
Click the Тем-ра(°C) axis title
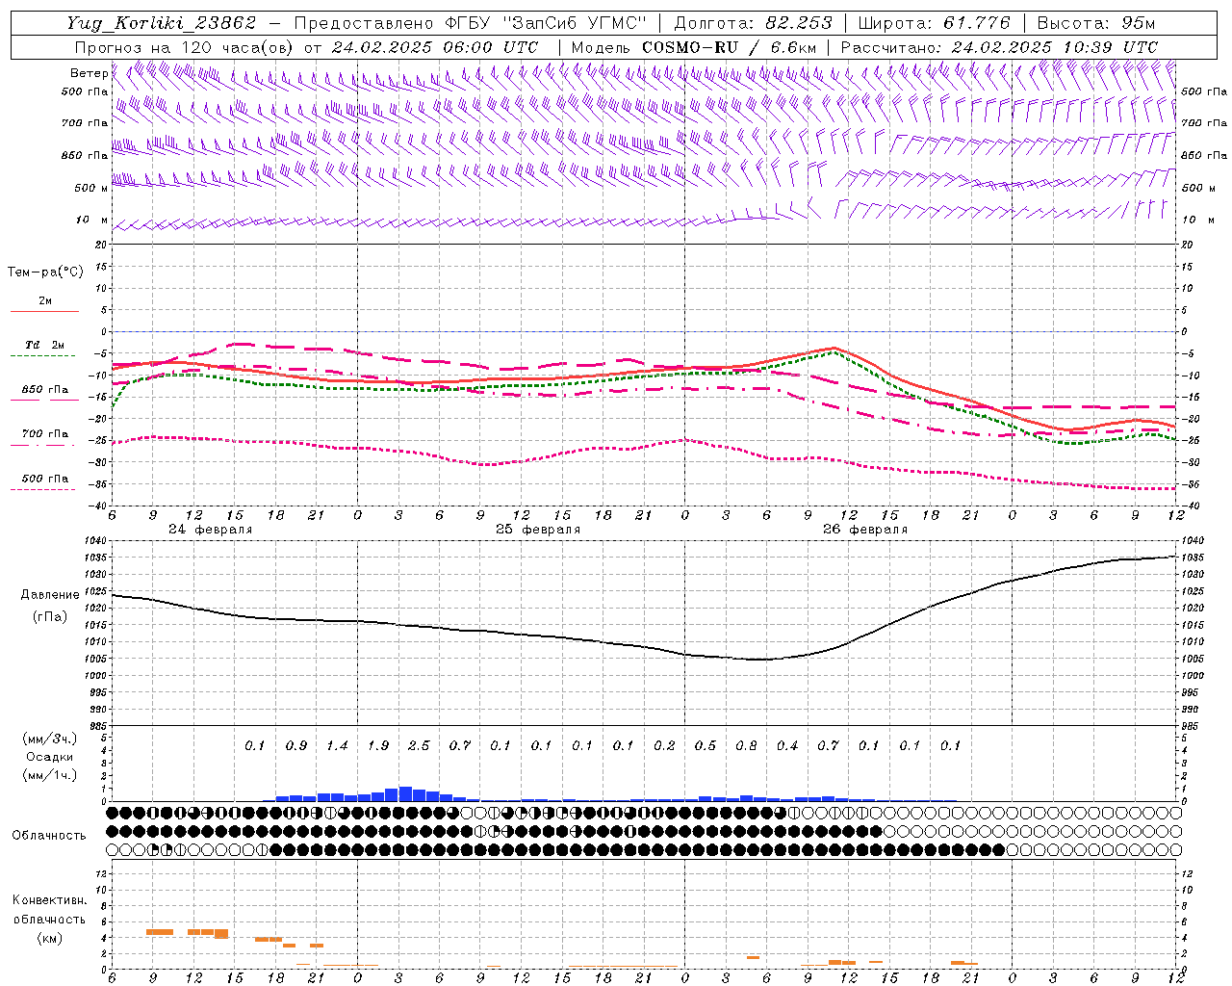(45, 272)
